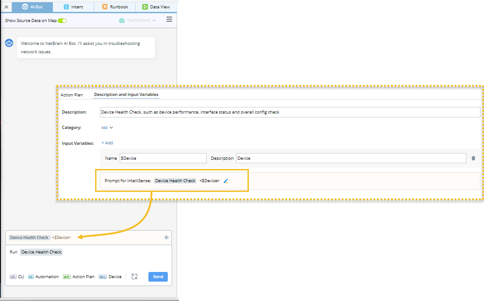Expand the Category sss dropdown
The height and width of the screenshot is (301, 484).
[107, 128]
